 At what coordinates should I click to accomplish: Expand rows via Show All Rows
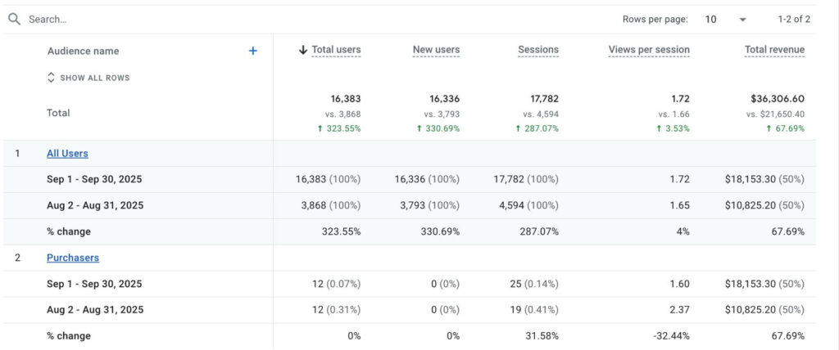tap(88, 78)
